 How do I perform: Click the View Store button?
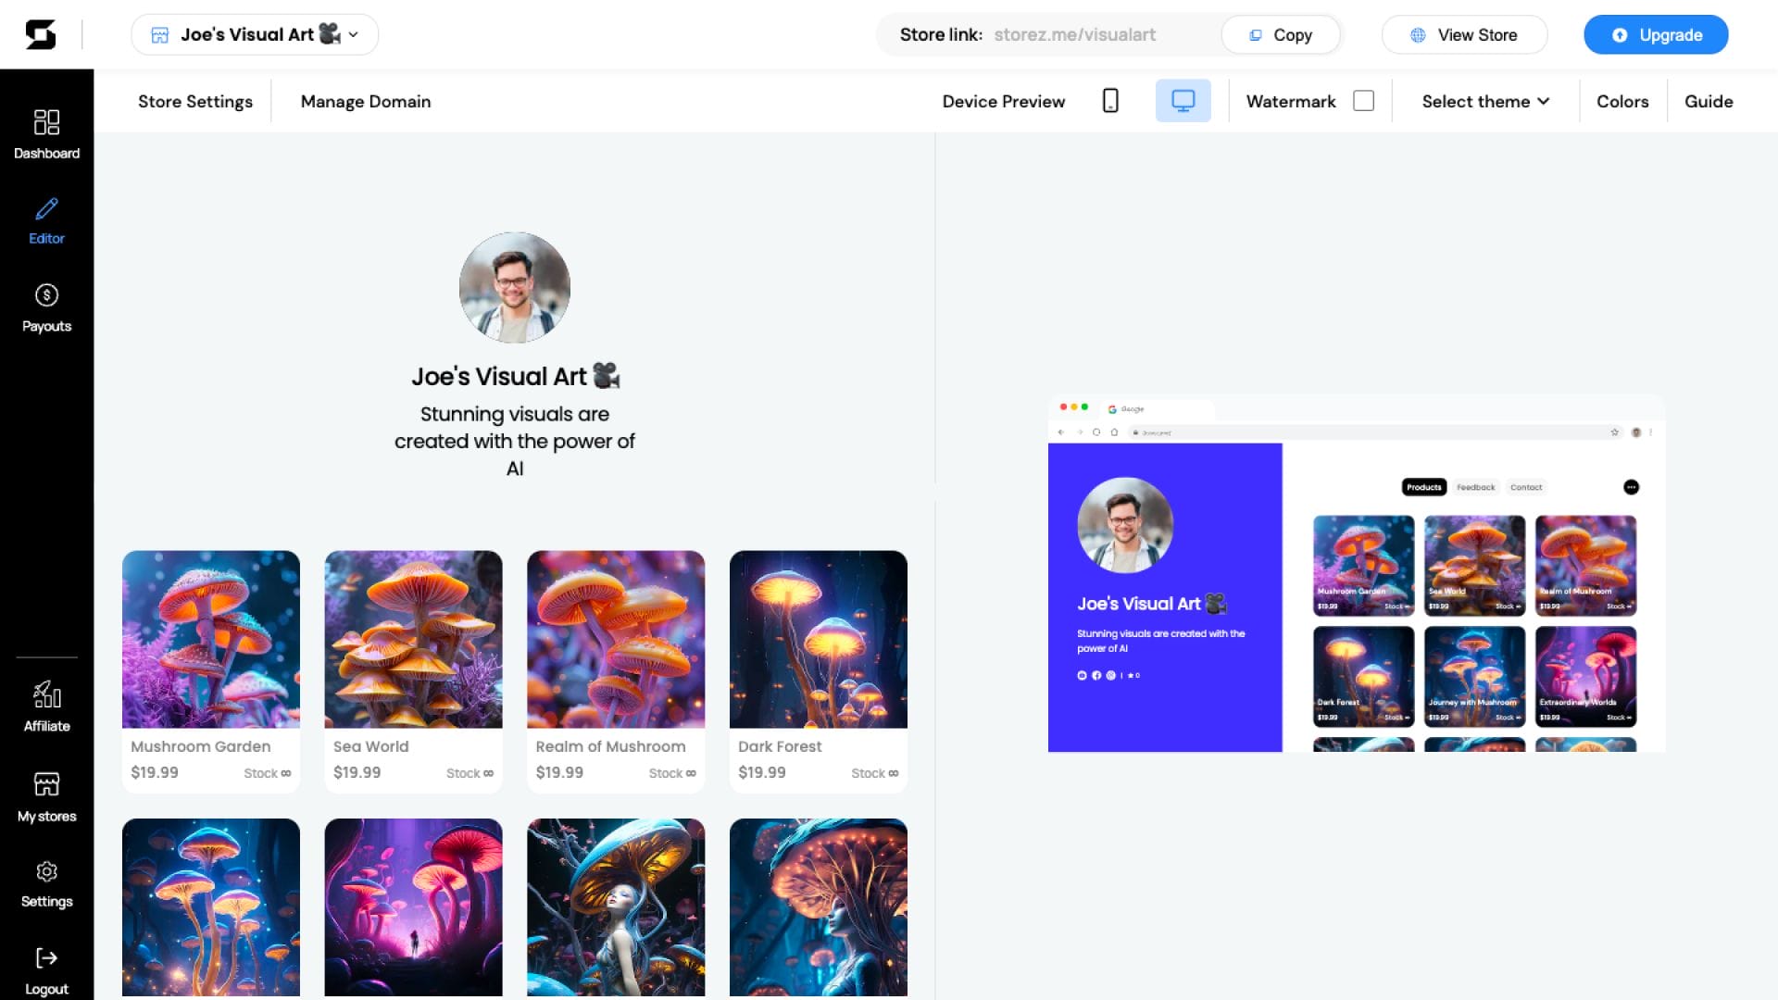coord(1464,35)
